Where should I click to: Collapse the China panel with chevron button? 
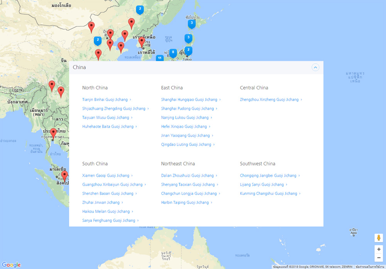click(x=315, y=68)
